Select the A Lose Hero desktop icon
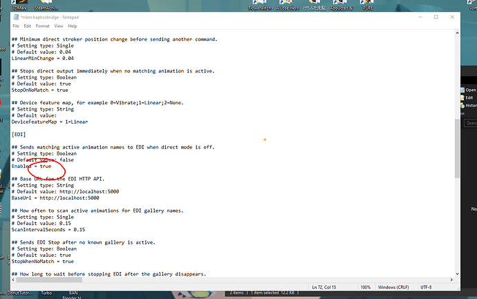 [x=288, y=5]
